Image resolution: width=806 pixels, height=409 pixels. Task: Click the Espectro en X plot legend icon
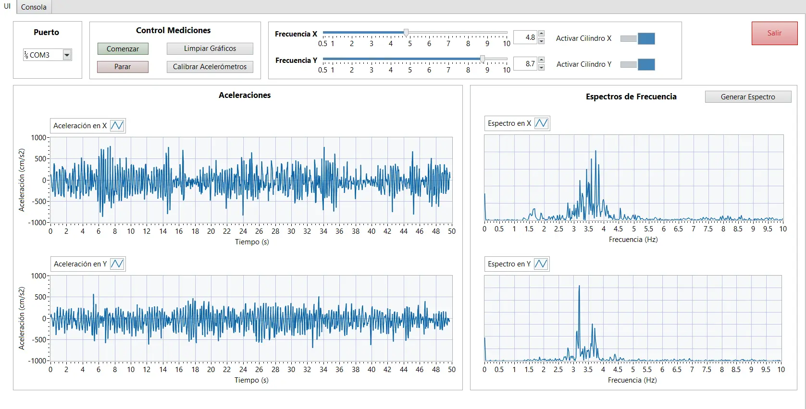[541, 123]
